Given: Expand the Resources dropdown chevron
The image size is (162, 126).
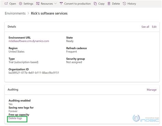Looking at the screenshot, I should click(x=55, y=4).
